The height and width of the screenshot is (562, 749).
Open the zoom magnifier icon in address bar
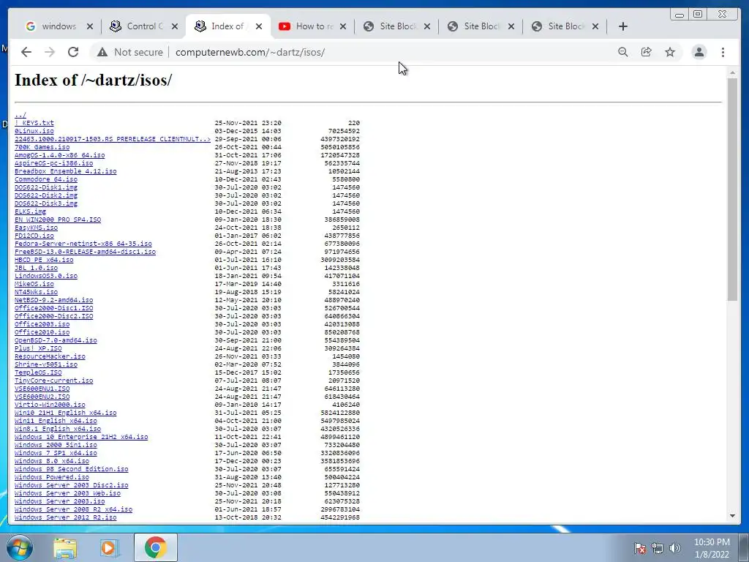click(623, 52)
